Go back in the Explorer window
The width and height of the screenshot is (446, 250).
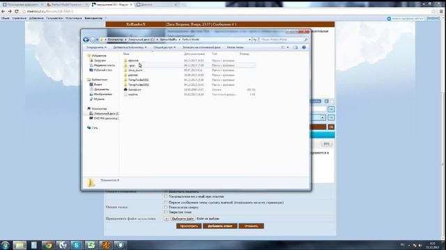[x=86, y=40]
